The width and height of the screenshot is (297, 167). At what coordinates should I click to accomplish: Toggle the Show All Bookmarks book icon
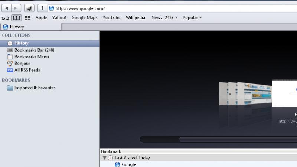tap(16, 18)
